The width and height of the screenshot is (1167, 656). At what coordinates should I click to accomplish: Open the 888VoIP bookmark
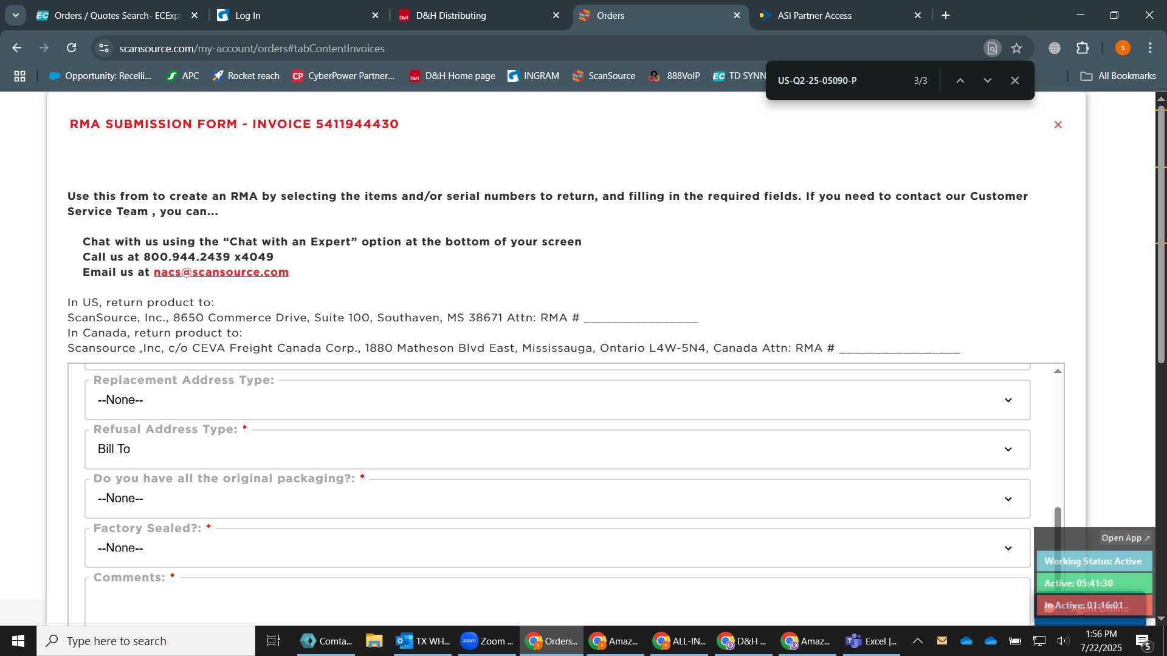[675, 76]
